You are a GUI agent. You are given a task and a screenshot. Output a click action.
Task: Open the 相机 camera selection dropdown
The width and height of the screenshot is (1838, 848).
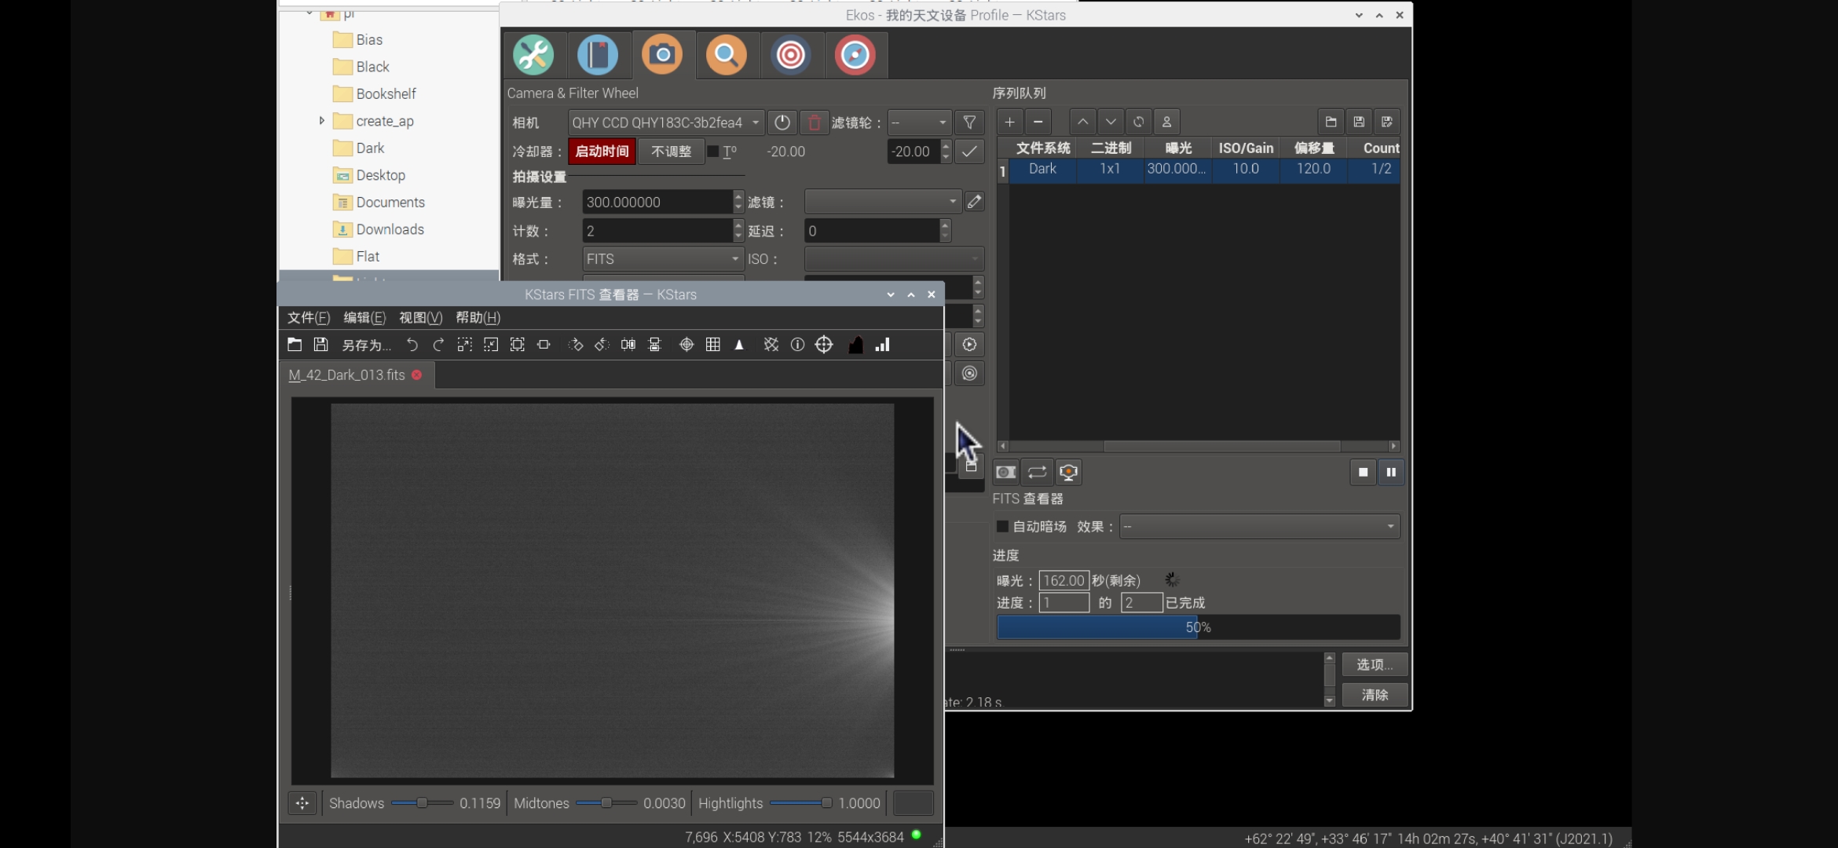(x=665, y=122)
